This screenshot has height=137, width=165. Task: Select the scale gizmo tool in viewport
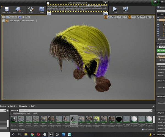112,17
